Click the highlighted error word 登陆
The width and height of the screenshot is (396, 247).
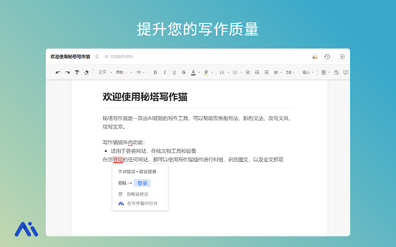click(x=118, y=159)
